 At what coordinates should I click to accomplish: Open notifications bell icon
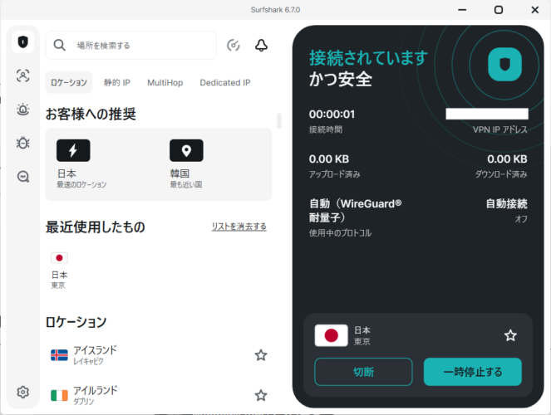coord(261,46)
